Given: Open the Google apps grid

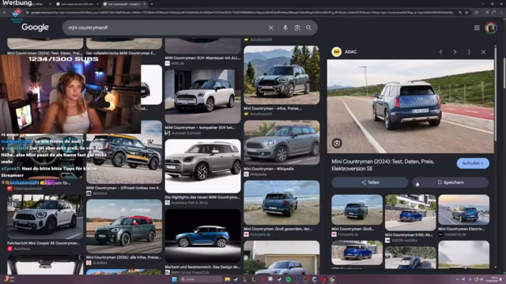Looking at the screenshot, I should (x=477, y=28).
